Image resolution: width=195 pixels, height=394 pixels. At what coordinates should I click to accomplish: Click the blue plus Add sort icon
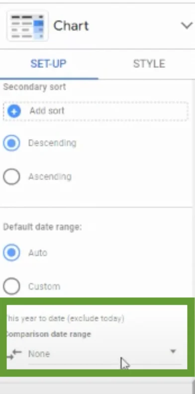coord(14,111)
